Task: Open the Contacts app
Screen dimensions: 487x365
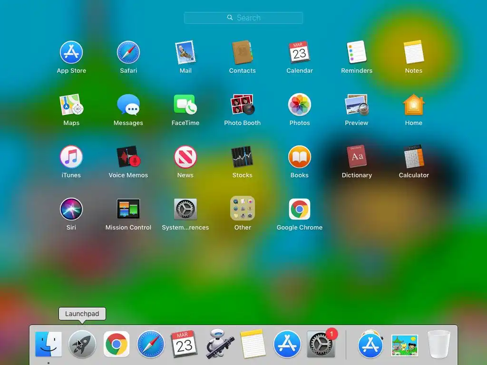Action: (x=242, y=52)
